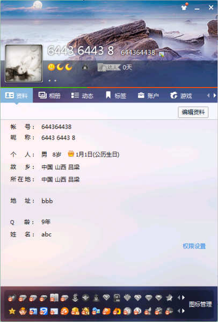The height and width of the screenshot is (322, 218).
Task: Open the 权限设置 link
Action: tap(194, 246)
